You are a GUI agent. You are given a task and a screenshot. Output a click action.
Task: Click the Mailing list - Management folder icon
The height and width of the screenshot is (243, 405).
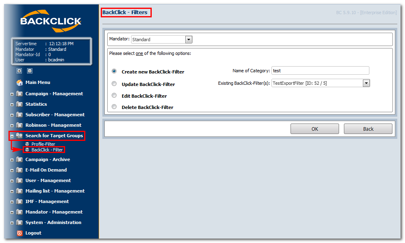point(19,191)
